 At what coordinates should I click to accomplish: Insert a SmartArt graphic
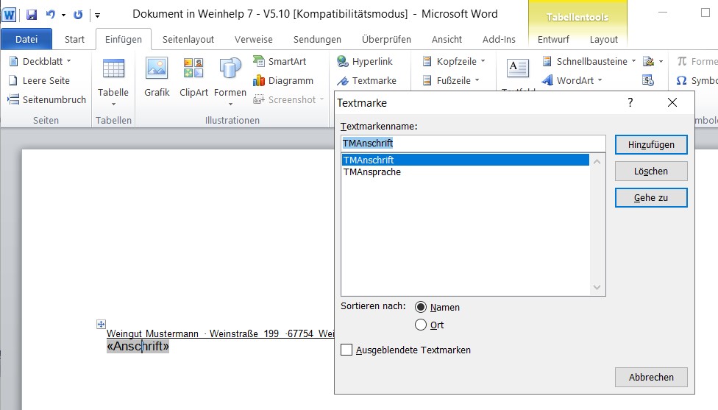coord(279,61)
